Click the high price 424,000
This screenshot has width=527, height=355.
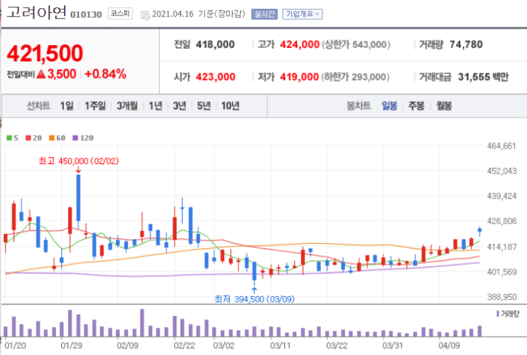299,44
